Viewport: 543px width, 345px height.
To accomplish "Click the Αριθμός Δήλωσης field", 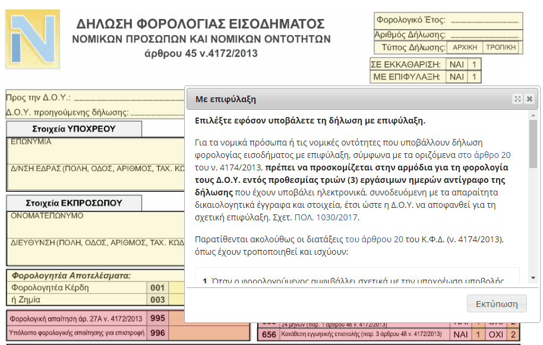I will pos(484,34).
